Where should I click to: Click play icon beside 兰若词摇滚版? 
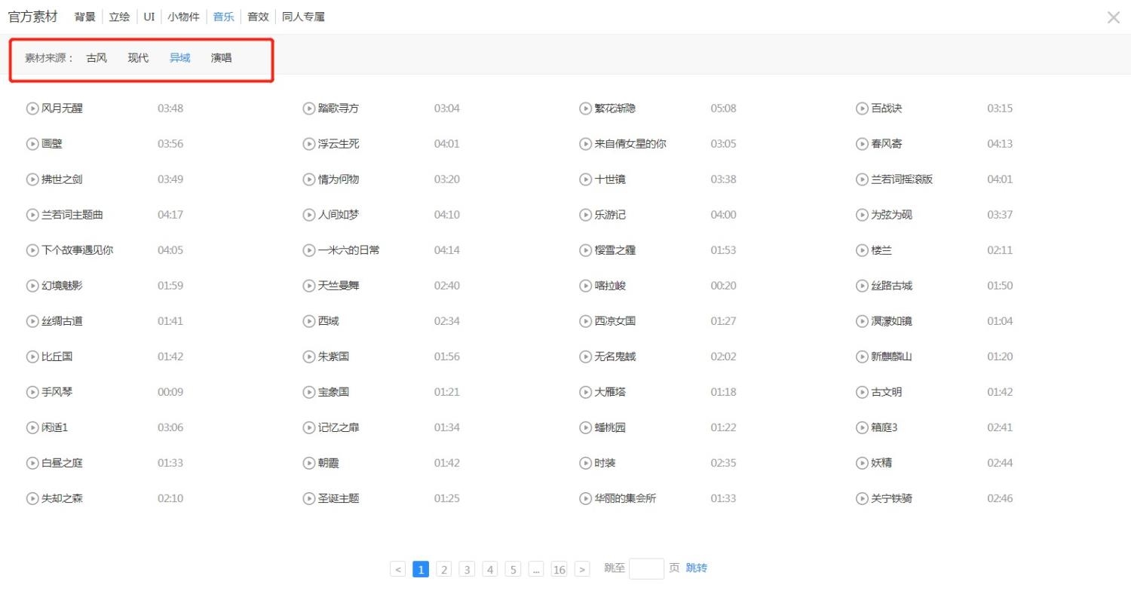863,179
